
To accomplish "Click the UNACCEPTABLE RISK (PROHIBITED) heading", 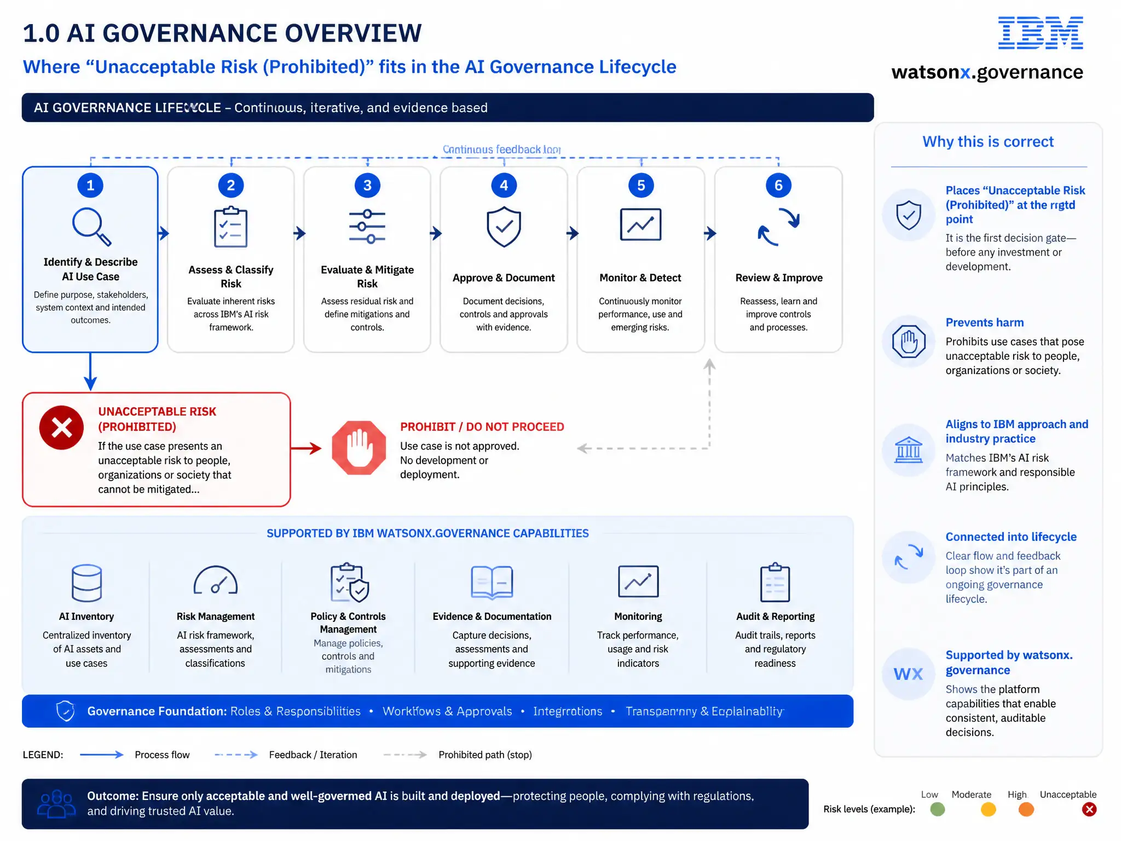I will [x=157, y=419].
